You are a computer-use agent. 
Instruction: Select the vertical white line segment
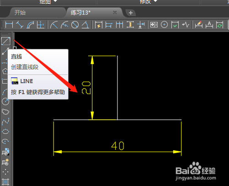[x=117, y=88]
